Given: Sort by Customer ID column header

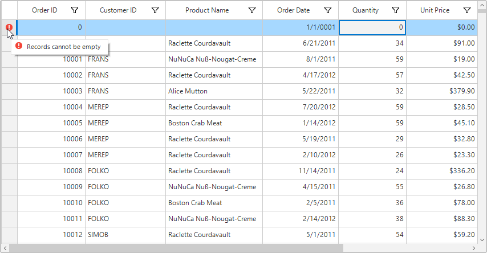Looking at the screenshot, I should point(118,10).
